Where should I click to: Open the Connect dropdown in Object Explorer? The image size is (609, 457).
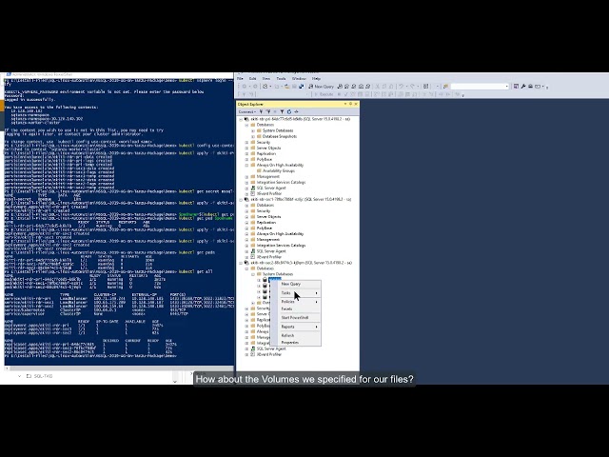247,112
